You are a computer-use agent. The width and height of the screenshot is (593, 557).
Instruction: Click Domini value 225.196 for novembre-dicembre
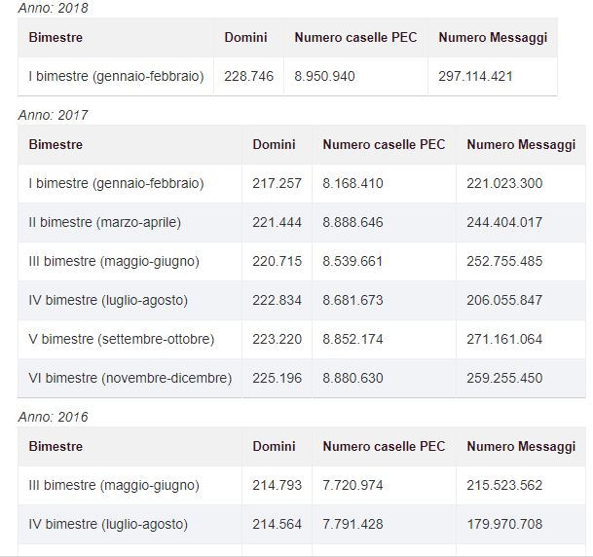pyautogui.click(x=277, y=378)
